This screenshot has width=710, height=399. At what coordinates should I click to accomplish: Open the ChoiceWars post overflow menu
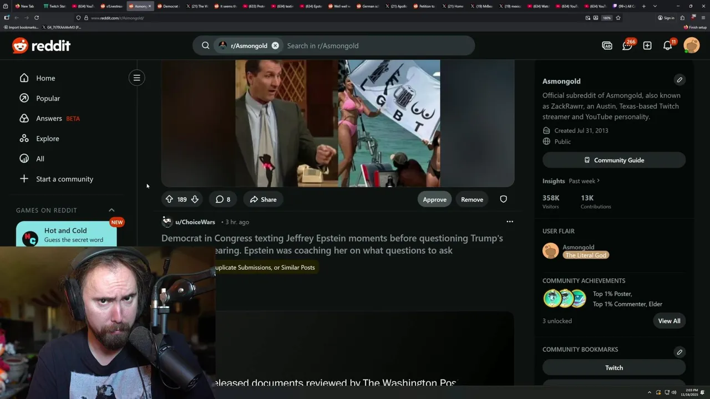[x=510, y=222]
